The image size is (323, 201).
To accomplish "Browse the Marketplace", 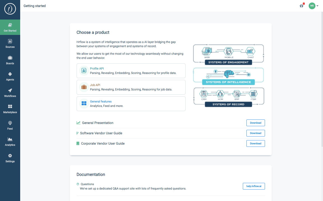I will click(10, 109).
